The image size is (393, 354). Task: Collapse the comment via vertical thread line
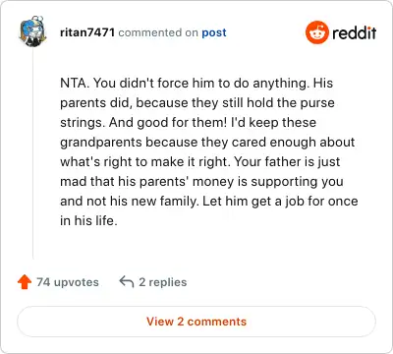coord(32,154)
